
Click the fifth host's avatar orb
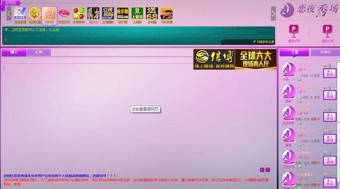pos(289,157)
